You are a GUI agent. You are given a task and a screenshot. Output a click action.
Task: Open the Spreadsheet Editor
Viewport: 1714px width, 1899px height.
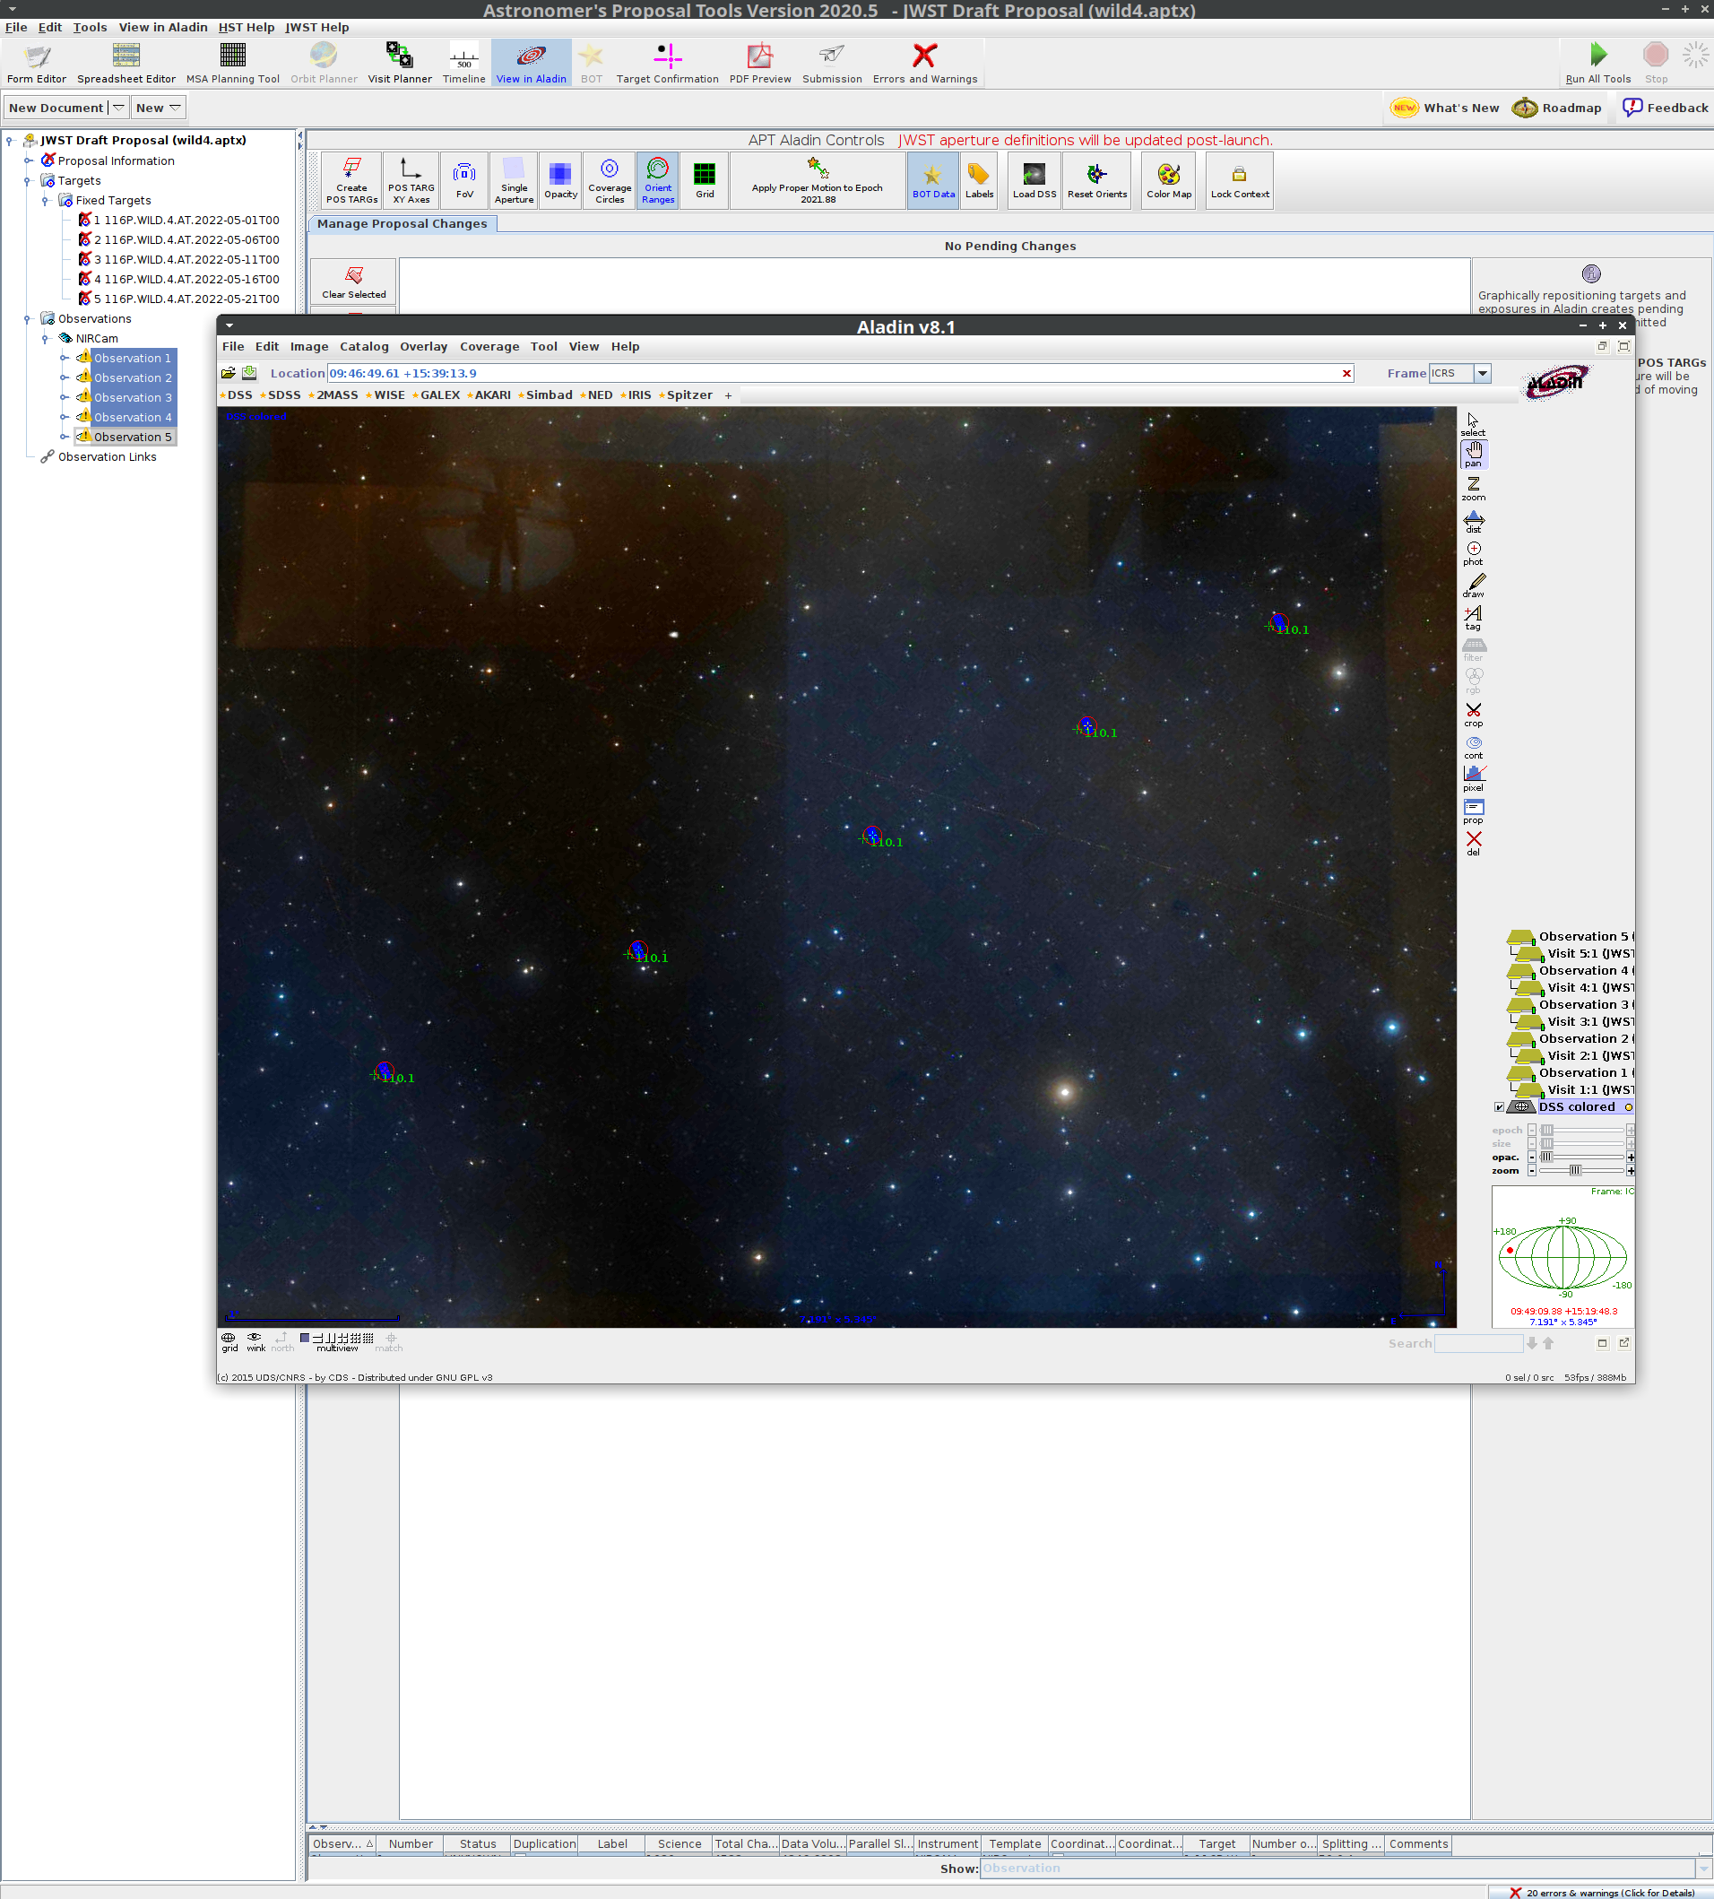126,63
